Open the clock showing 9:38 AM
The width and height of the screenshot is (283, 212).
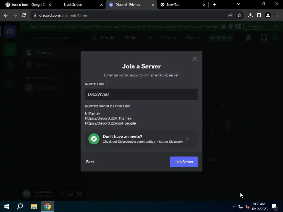point(259,206)
